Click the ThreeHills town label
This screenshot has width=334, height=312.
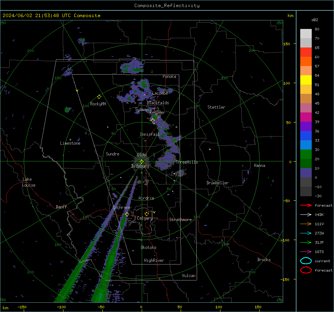(x=187, y=162)
